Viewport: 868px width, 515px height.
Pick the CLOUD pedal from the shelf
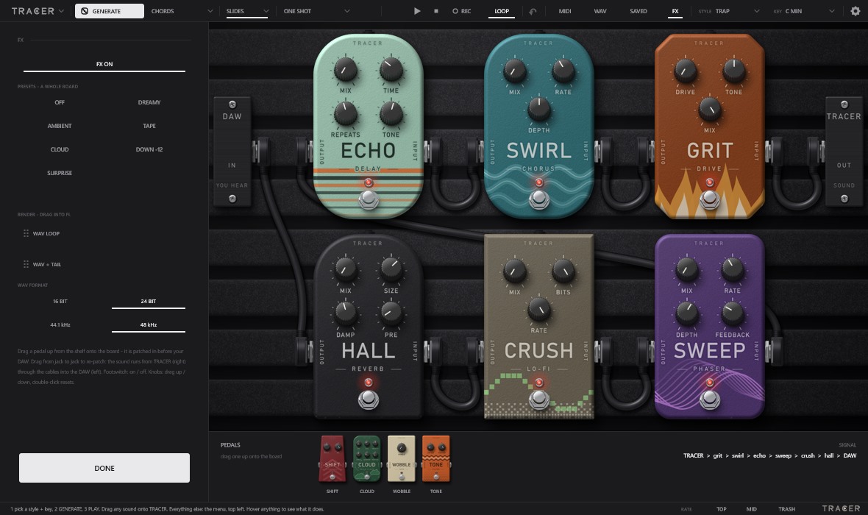click(367, 458)
